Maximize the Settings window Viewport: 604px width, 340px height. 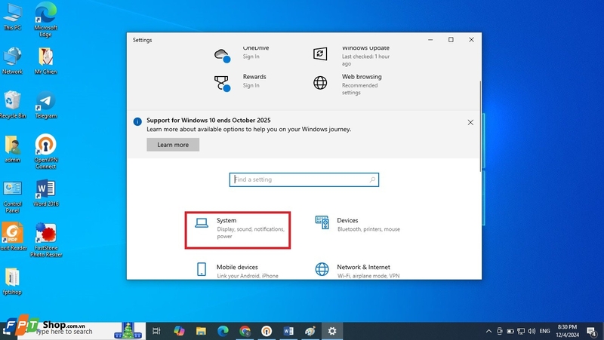451,40
